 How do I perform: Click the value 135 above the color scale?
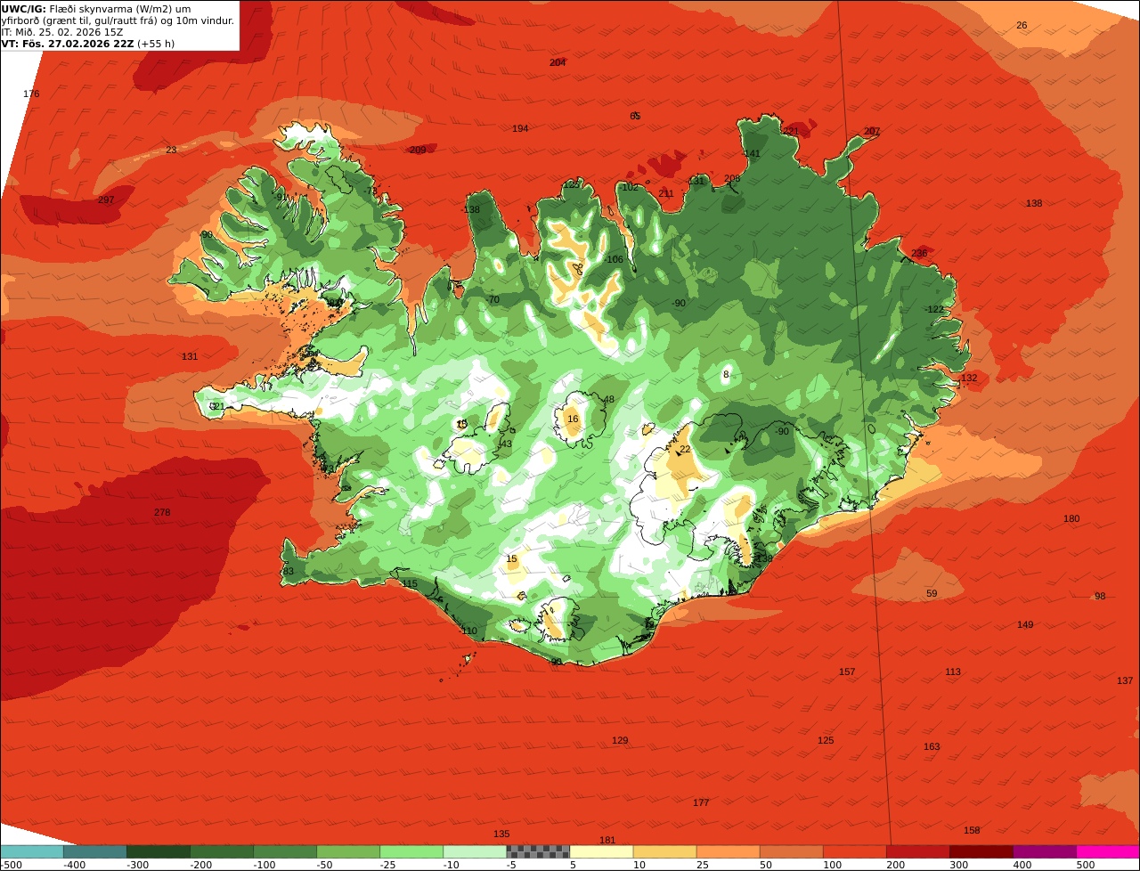coord(501,834)
